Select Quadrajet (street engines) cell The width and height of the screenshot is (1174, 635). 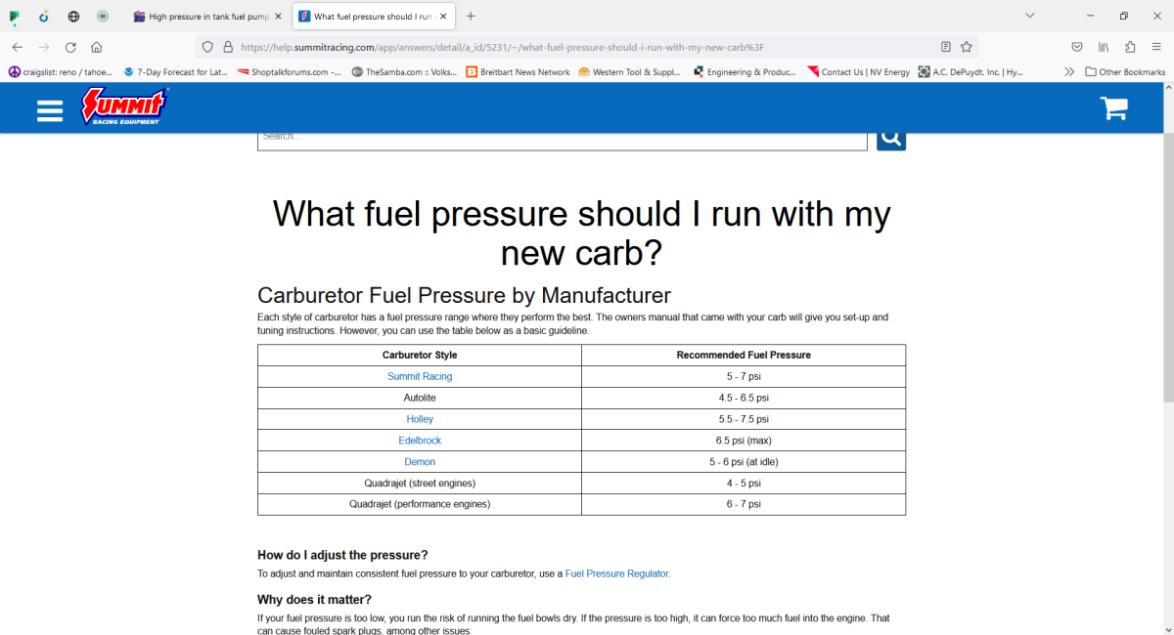click(420, 483)
